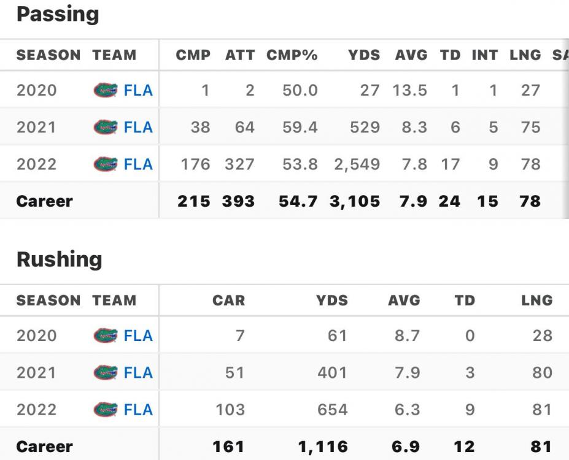Image resolution: width=569 pixels, height=460 pixels.
Task: Click the Gators logo in 2022 passing row
Action: click(105, 164)
